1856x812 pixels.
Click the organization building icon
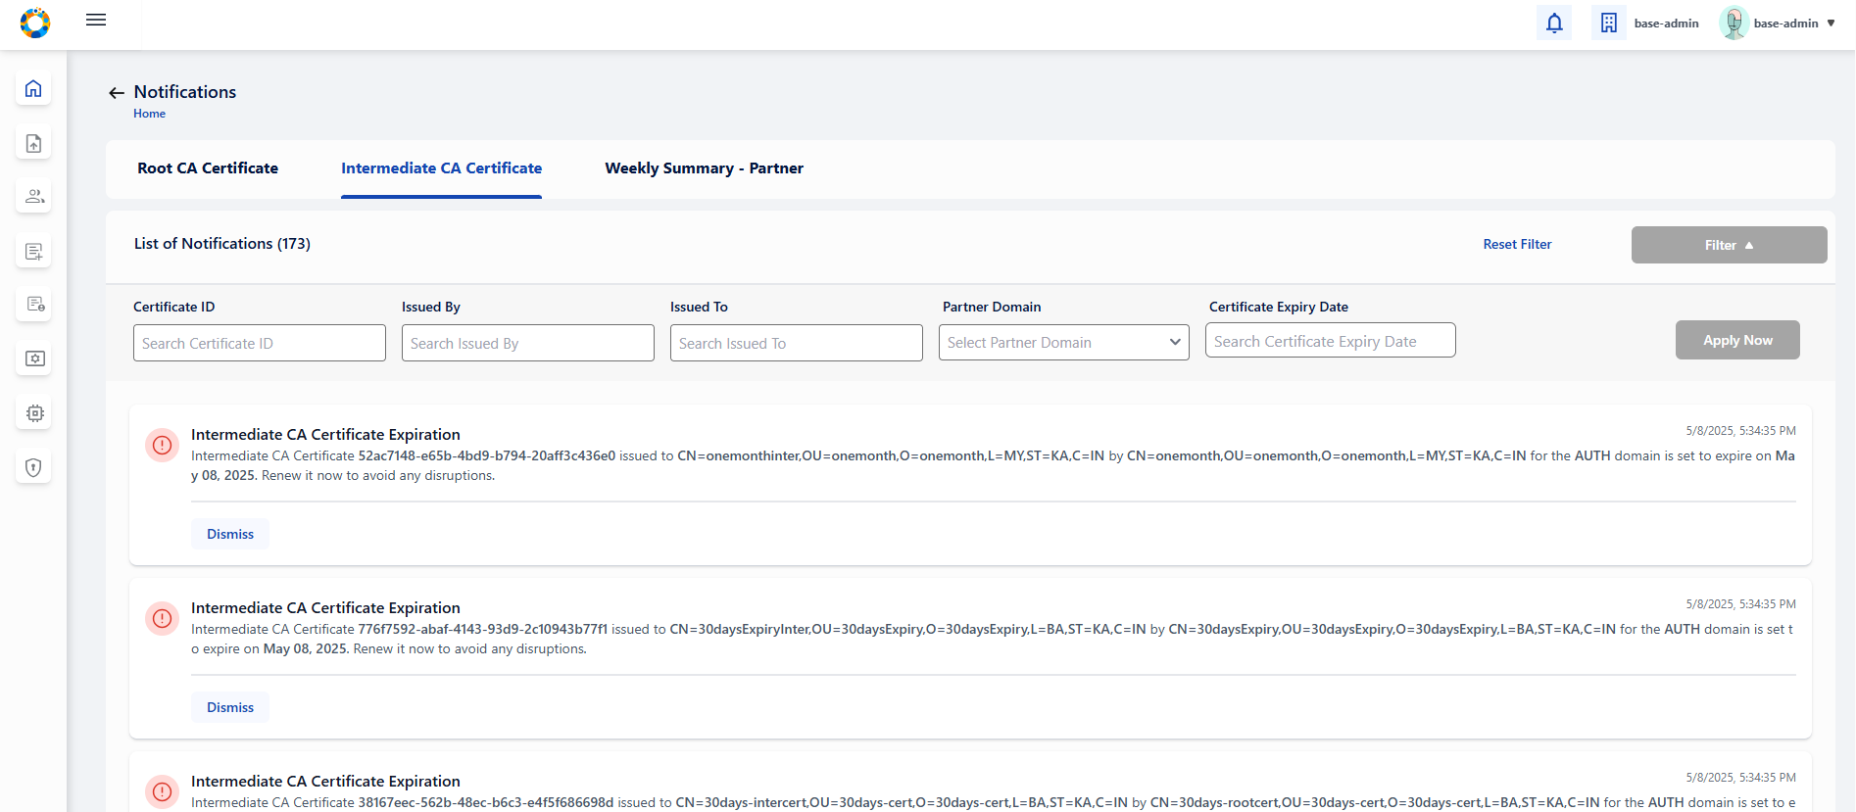coord(1609,23)
